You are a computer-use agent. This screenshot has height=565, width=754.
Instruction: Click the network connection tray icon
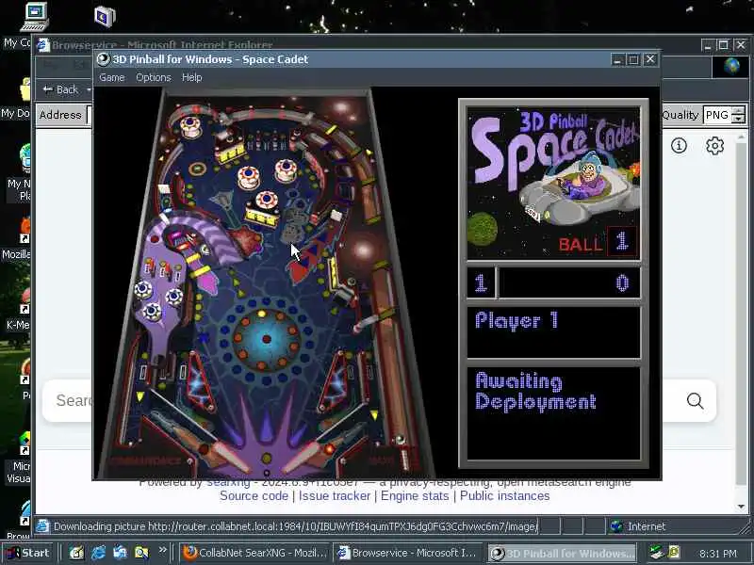coord(656,553)
